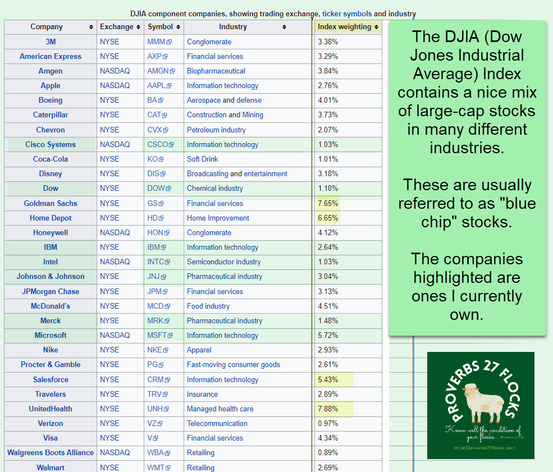
Task: Open the Goldman Sachs company link
Action: pyautogui.click(x=51, y=203)
